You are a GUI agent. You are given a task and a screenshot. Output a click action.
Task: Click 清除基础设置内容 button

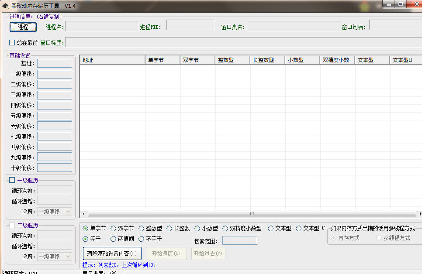pos(112,253)
